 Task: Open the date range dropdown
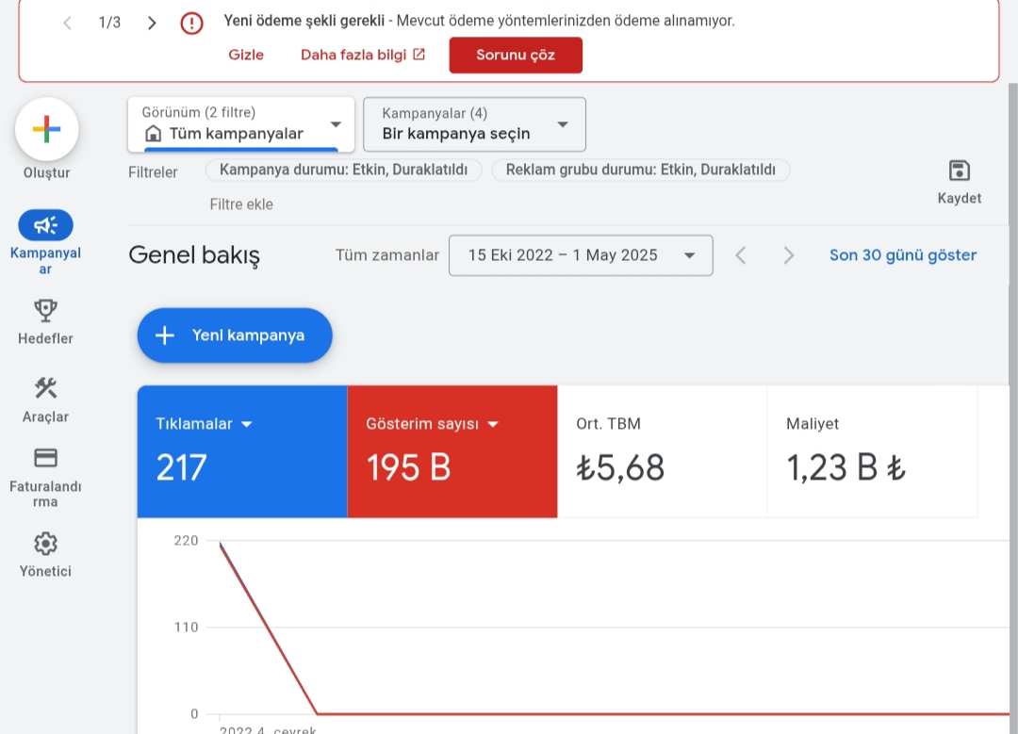coord(581,255)
